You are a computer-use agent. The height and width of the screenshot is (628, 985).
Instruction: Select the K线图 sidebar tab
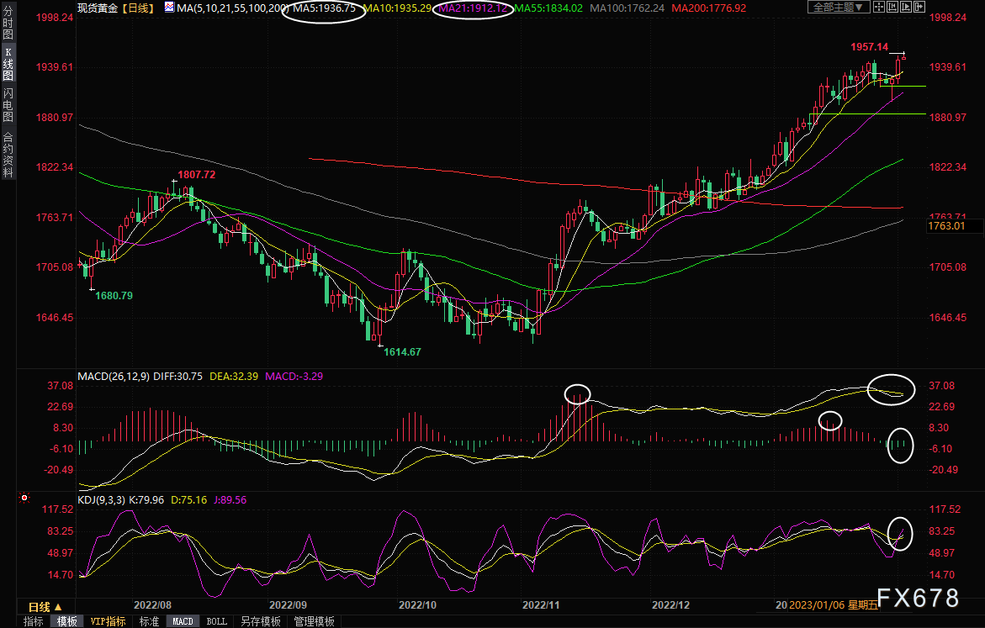[8, 64]
